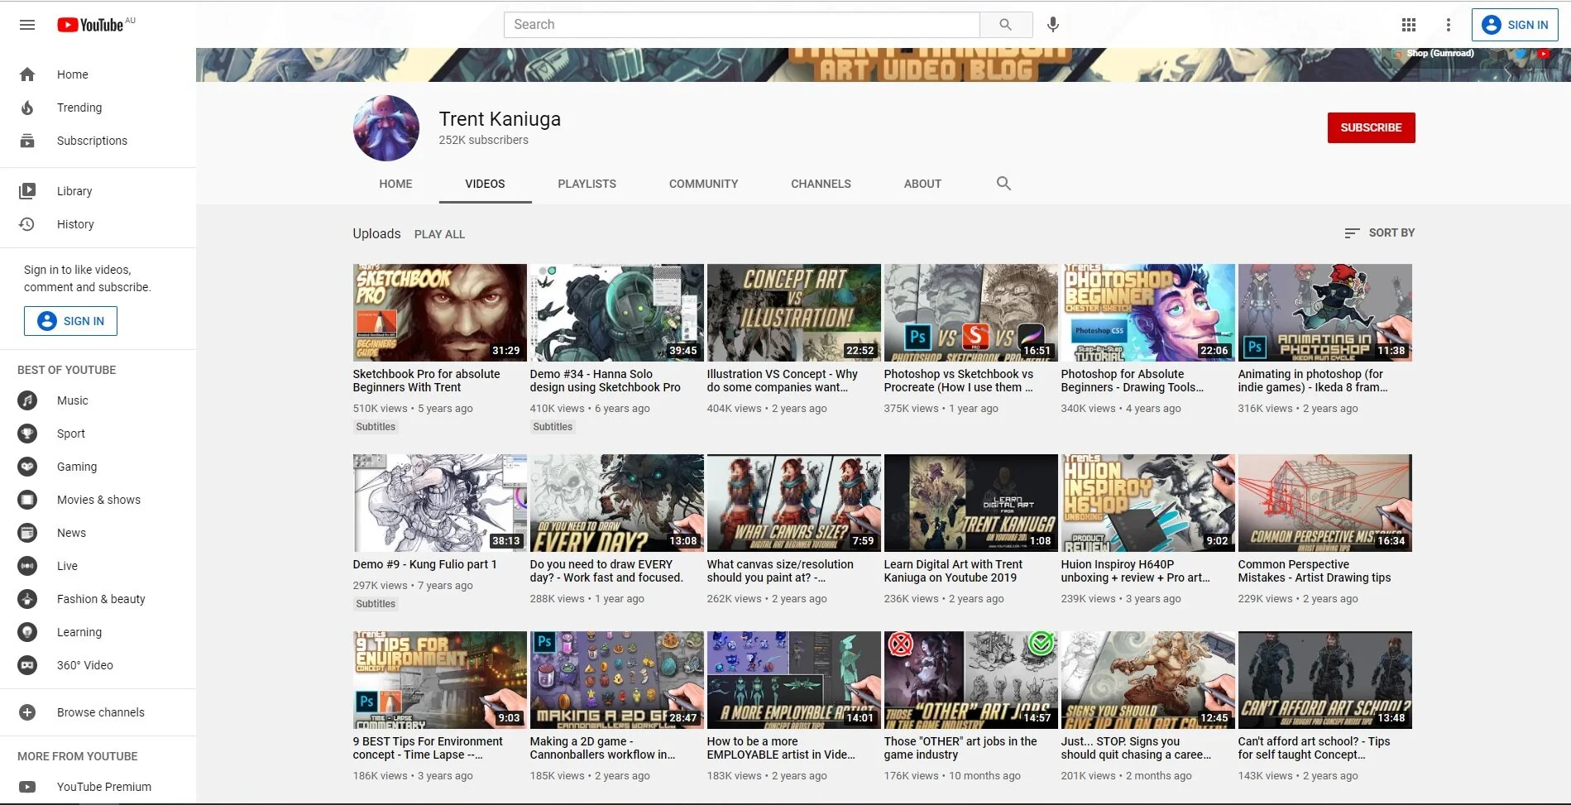
Task: Click the Live category icon
Action: point(27,566)
